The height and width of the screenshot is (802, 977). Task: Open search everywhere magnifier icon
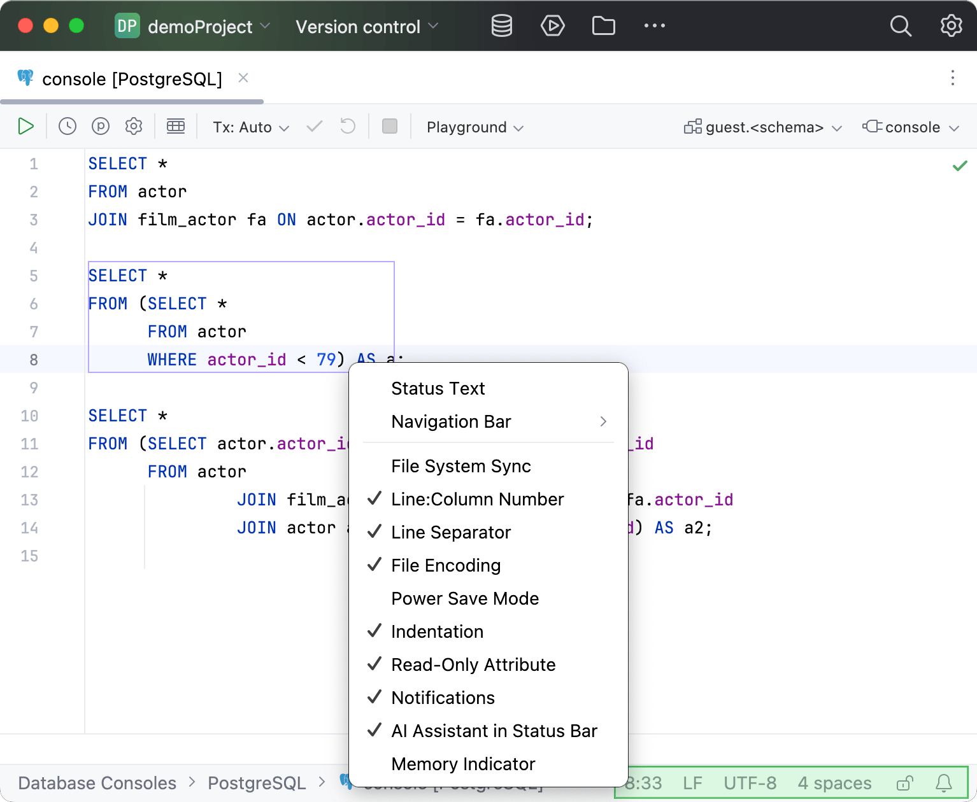[900, 26]
